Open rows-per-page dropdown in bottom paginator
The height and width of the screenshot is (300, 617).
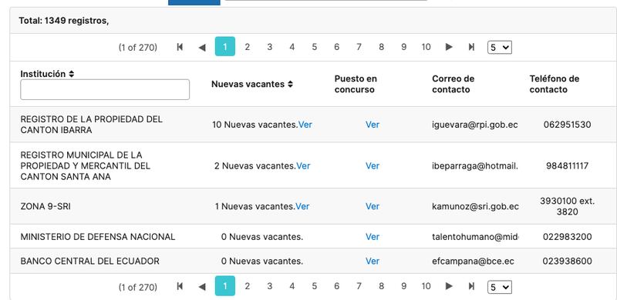499,287
